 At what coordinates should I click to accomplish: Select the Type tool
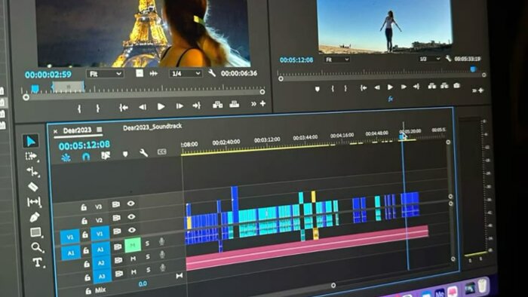pos(38,262)
